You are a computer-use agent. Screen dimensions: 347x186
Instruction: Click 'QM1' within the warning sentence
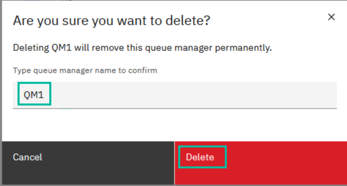(x=61, y=48)
